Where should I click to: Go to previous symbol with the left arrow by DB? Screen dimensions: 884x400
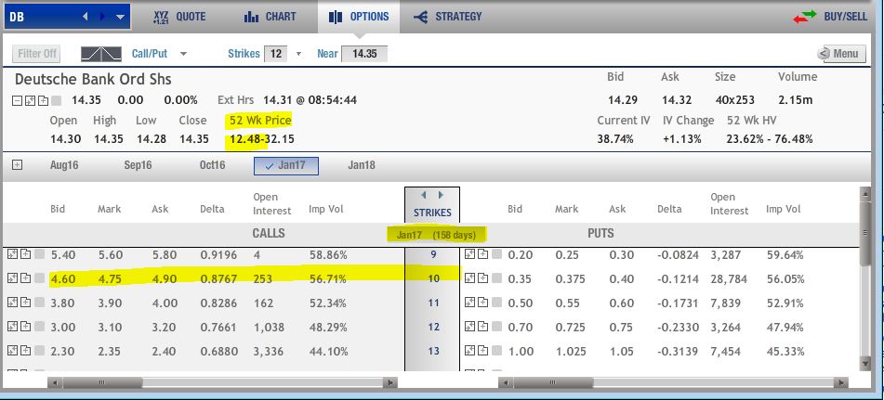86,17
